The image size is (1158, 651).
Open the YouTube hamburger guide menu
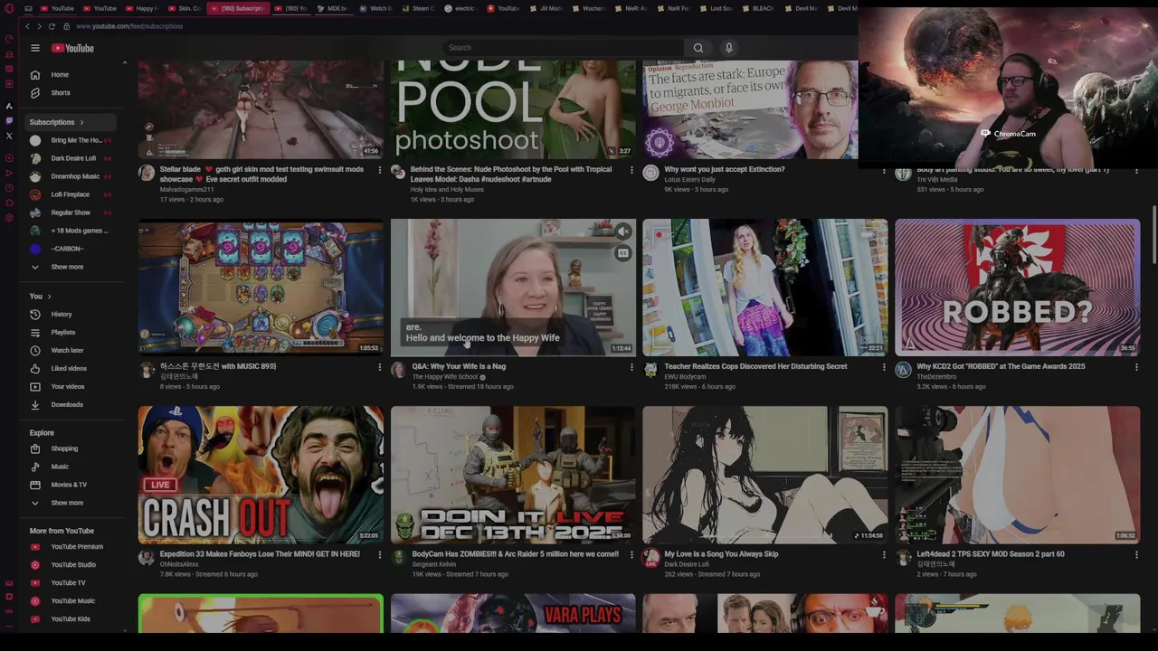(x=34, y=48)
